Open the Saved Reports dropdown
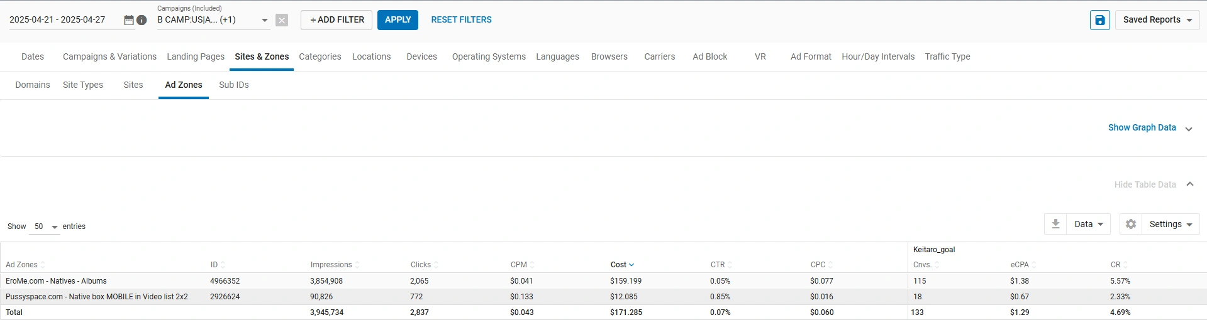This screenshot has width=1207, height=325. coord(1157,20)
